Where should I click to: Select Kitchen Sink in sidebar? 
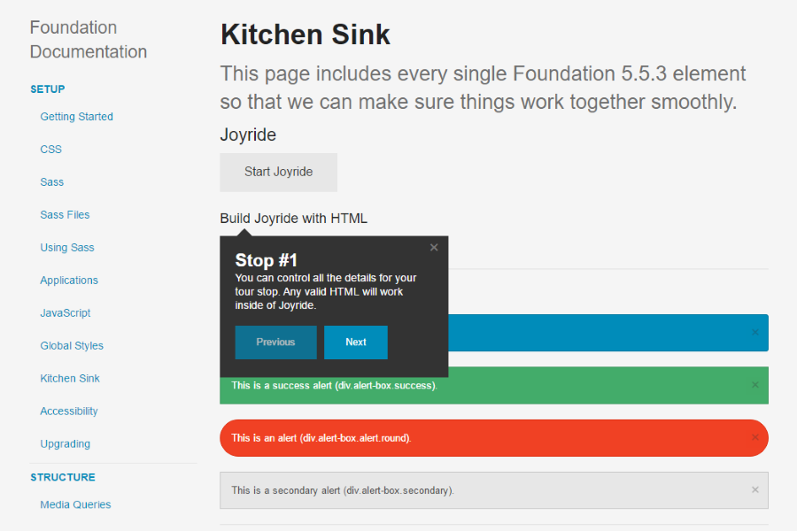(70, 379)
